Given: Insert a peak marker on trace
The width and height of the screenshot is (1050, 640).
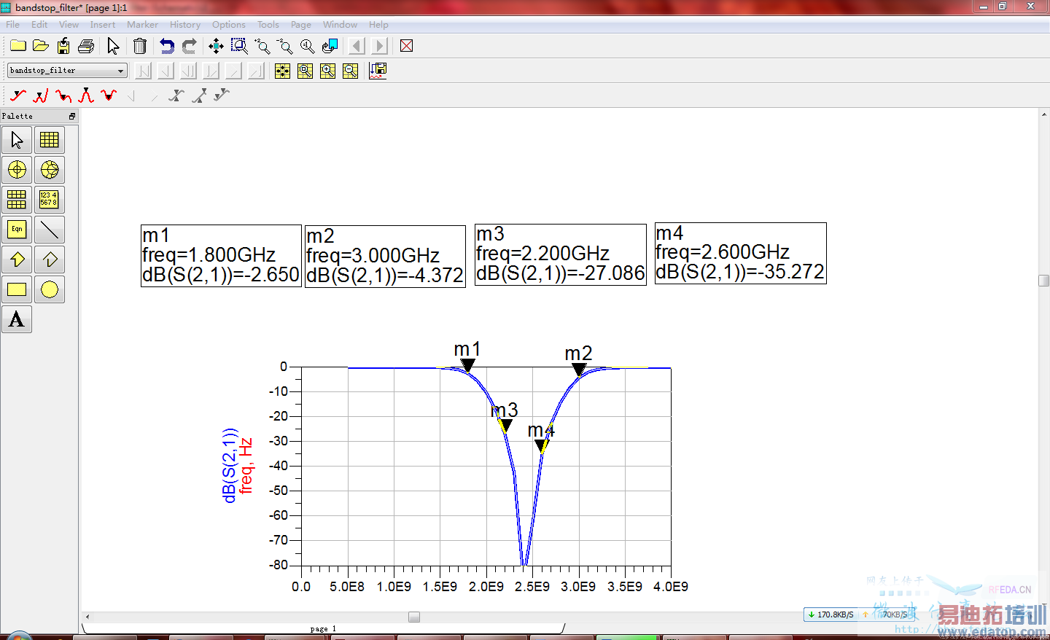Looking at the screenshot, I should pos(86,95).
